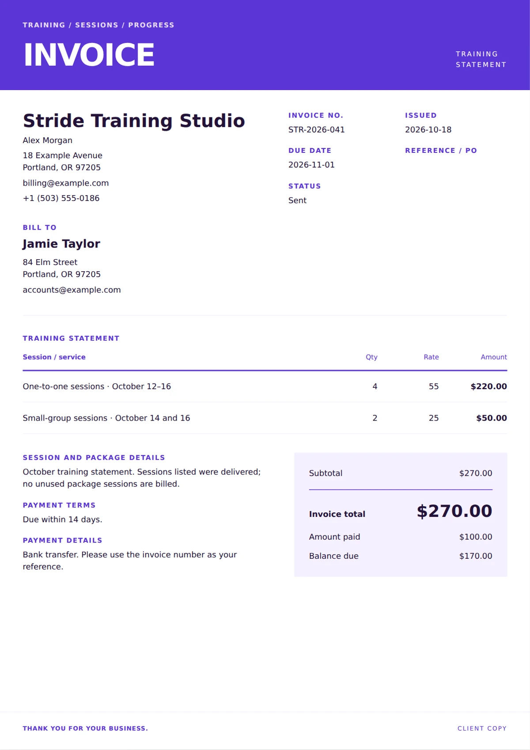Click the Subtotal label
The image size is (530, 750).
tap(326, 473)
